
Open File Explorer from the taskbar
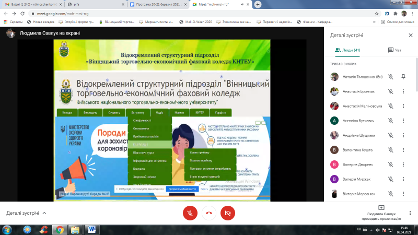click(x=75, y=230)
